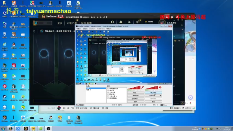
Task: Select highlighted first scene in OBS list
Action: [x=96, y=88]
